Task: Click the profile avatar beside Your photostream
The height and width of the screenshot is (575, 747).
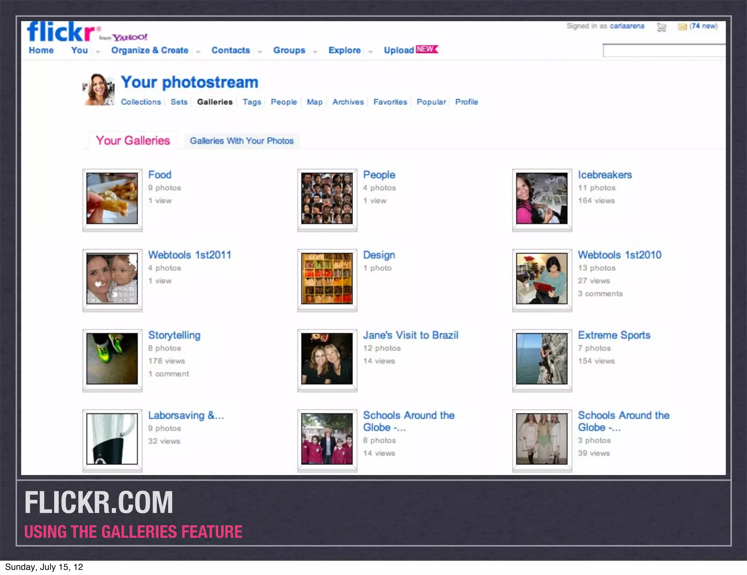Action: tap(98, 90)
